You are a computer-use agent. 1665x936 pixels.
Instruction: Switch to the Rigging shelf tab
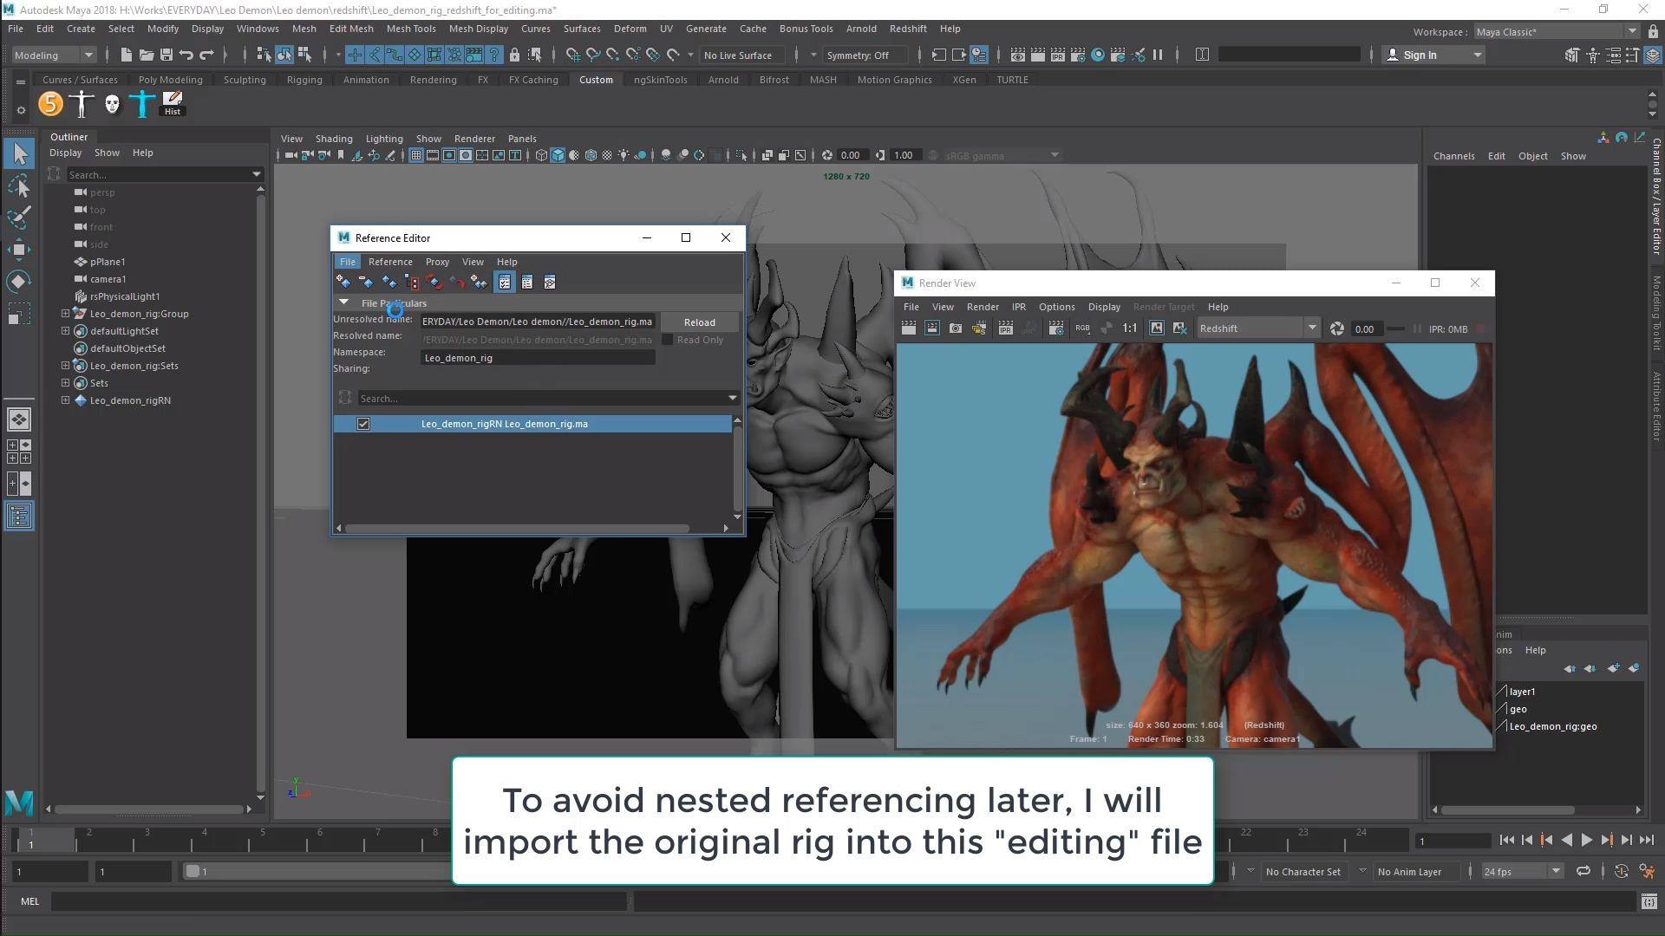pyautogui.click(x=304, y=80)
